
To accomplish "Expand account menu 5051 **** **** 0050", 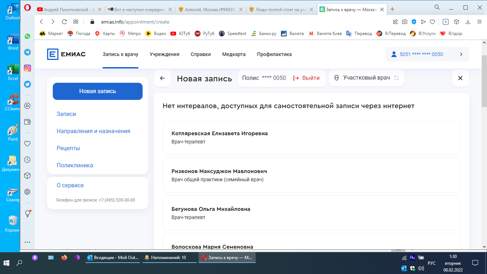I will (x=461, y=54).
